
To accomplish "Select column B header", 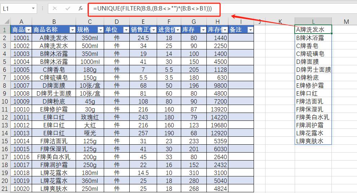I will (x=54, y=22).
